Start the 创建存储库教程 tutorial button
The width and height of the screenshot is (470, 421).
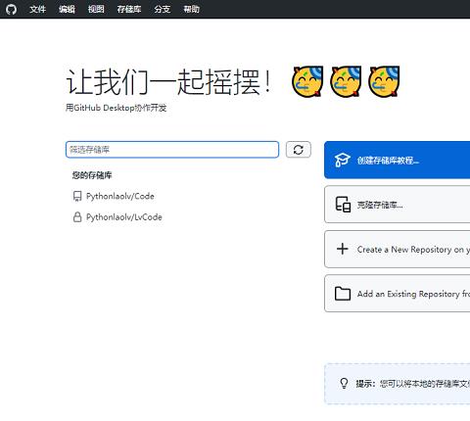[397, 161]
